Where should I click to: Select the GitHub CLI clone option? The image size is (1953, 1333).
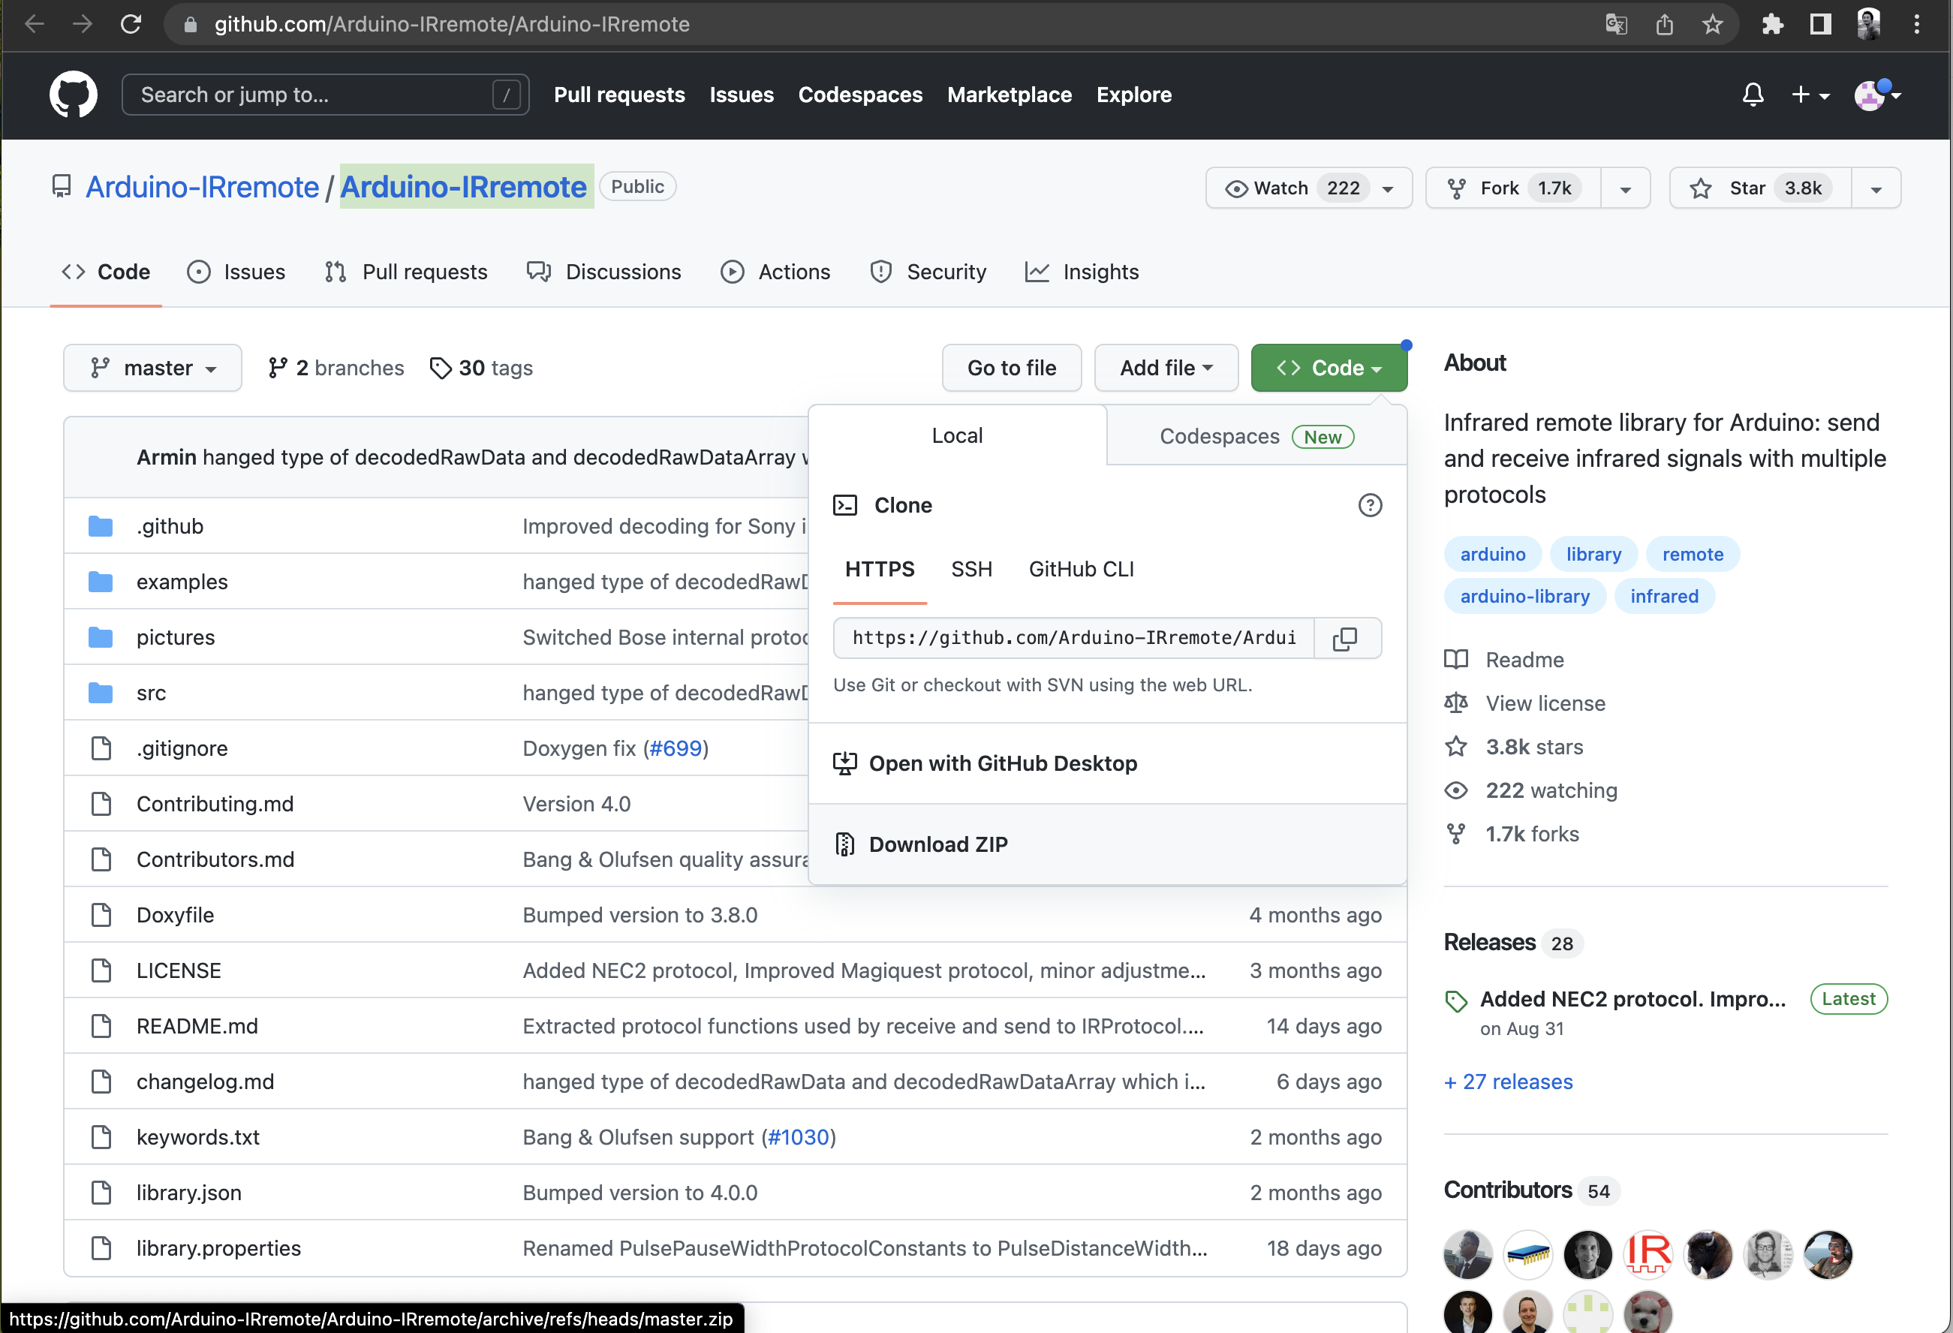[1081, 569]
